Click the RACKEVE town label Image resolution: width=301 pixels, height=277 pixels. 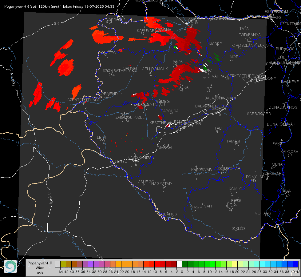(290, 82)
